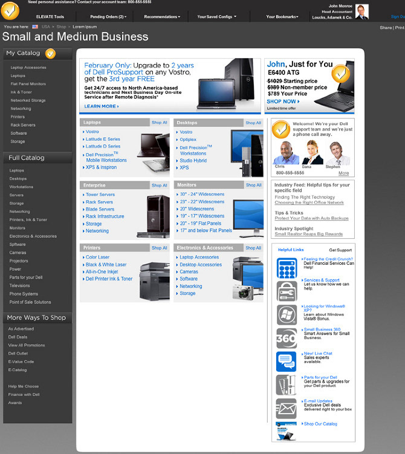This screenshot has width=405, height=454.
Task: Click Shop All in Printers panel
Action: point(160,248)
